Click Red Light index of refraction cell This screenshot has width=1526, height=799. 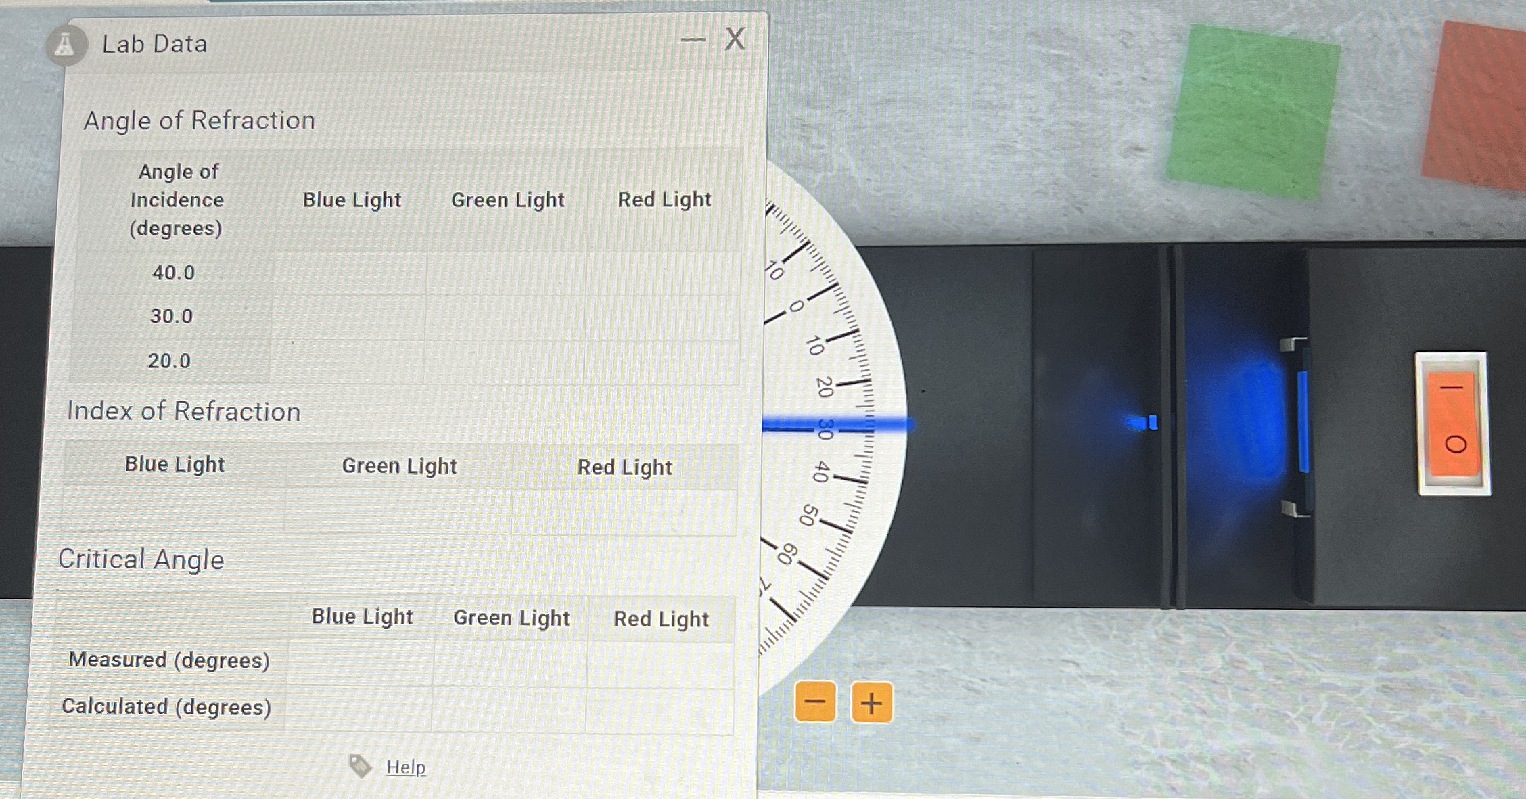624,513
